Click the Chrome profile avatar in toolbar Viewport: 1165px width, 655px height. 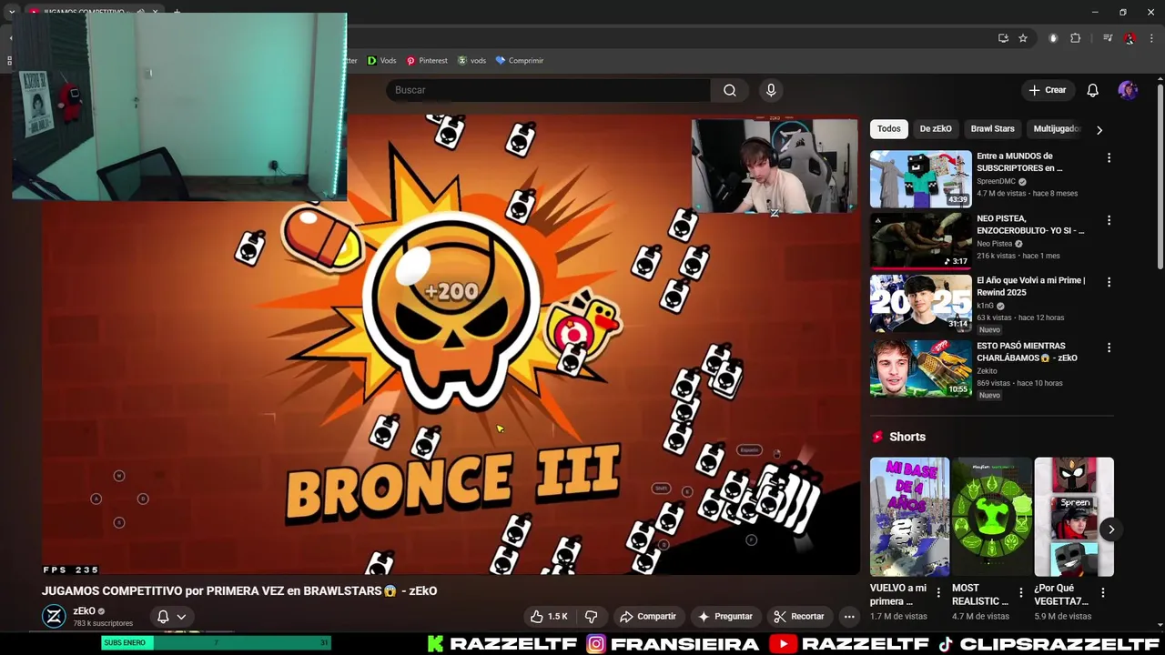tap(1130, 38)
